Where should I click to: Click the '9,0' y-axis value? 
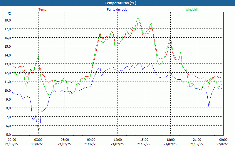pyautogui.click(x=8, y=99)
